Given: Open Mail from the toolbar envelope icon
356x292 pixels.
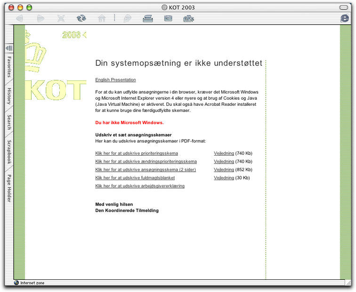Looking at the screenshot, I should (168, 18).
